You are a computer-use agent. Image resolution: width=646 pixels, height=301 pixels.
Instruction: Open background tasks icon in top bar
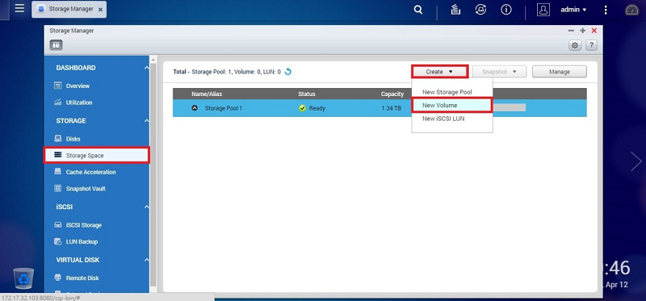(455, 10)
